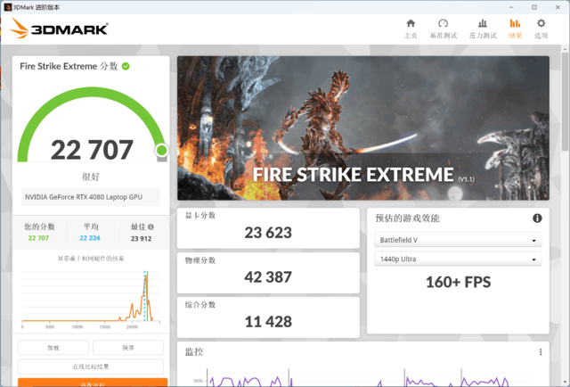Click the score distribution chart
This screenshot has width=570, height=387.
pyautogui.click(x=91, y=298)
